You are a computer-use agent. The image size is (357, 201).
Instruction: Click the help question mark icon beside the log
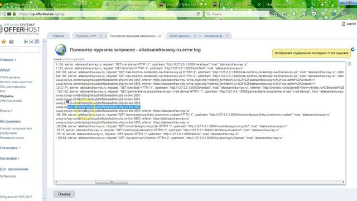(x=350, y=64)
